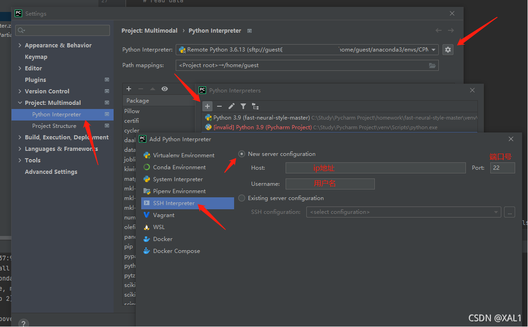
Task: Click the Port input field
Action: click(x=502, y=168)
